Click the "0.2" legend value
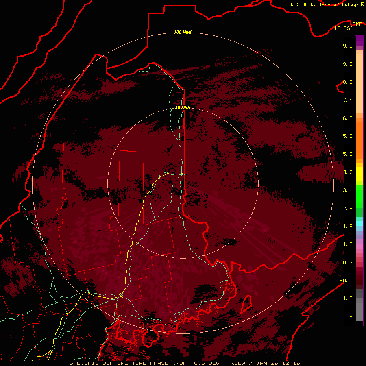This screenshot has width=366, height=366. [348, 263]
